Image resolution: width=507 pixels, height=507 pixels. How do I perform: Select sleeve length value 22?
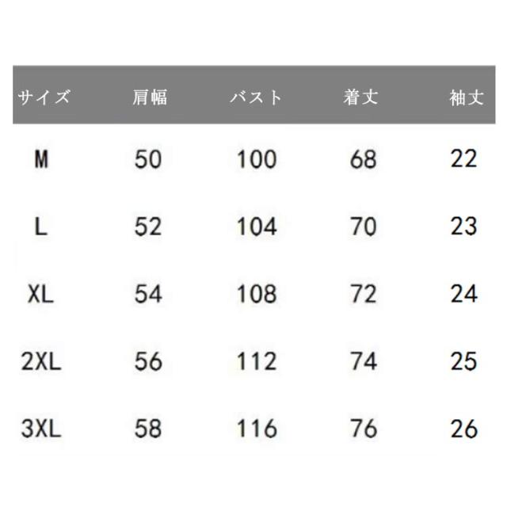[463, 160]
